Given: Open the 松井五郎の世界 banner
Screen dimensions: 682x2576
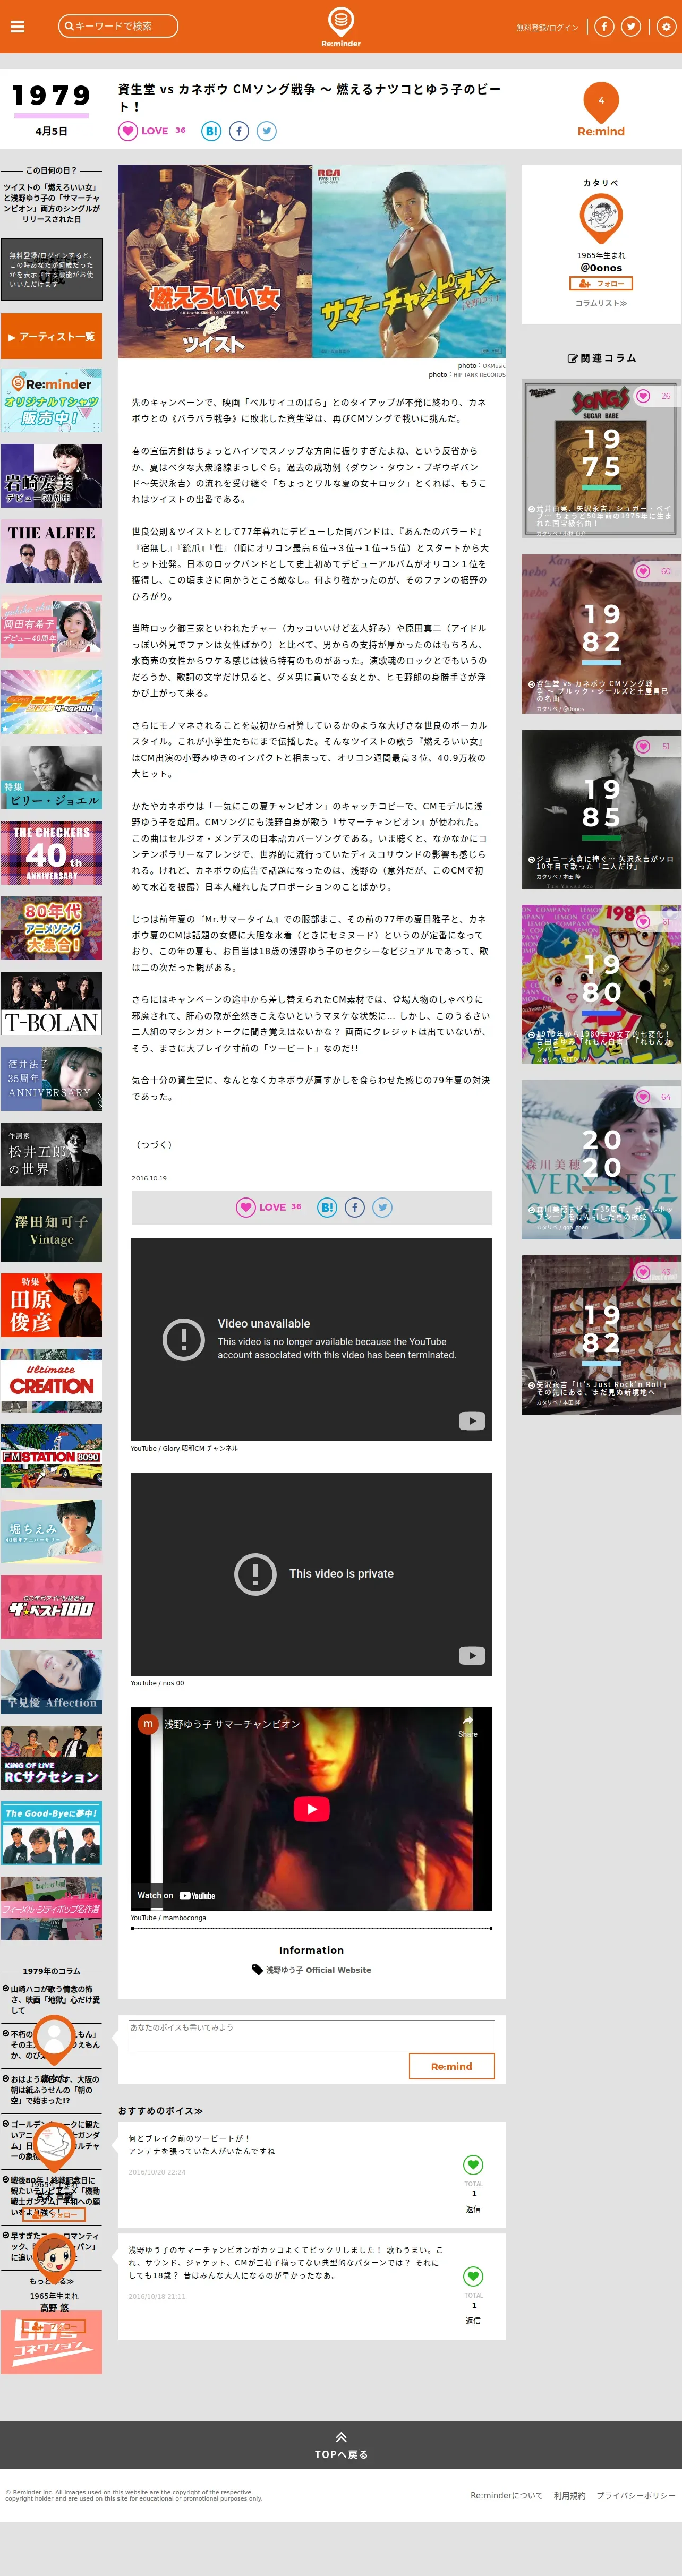Looking at the screenshot, I should tap(51, 1154).
